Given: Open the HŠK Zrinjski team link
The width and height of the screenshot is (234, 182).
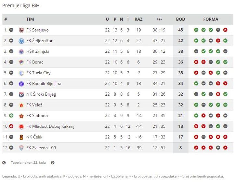Looking at the screenshot, I should pos(38,51).
